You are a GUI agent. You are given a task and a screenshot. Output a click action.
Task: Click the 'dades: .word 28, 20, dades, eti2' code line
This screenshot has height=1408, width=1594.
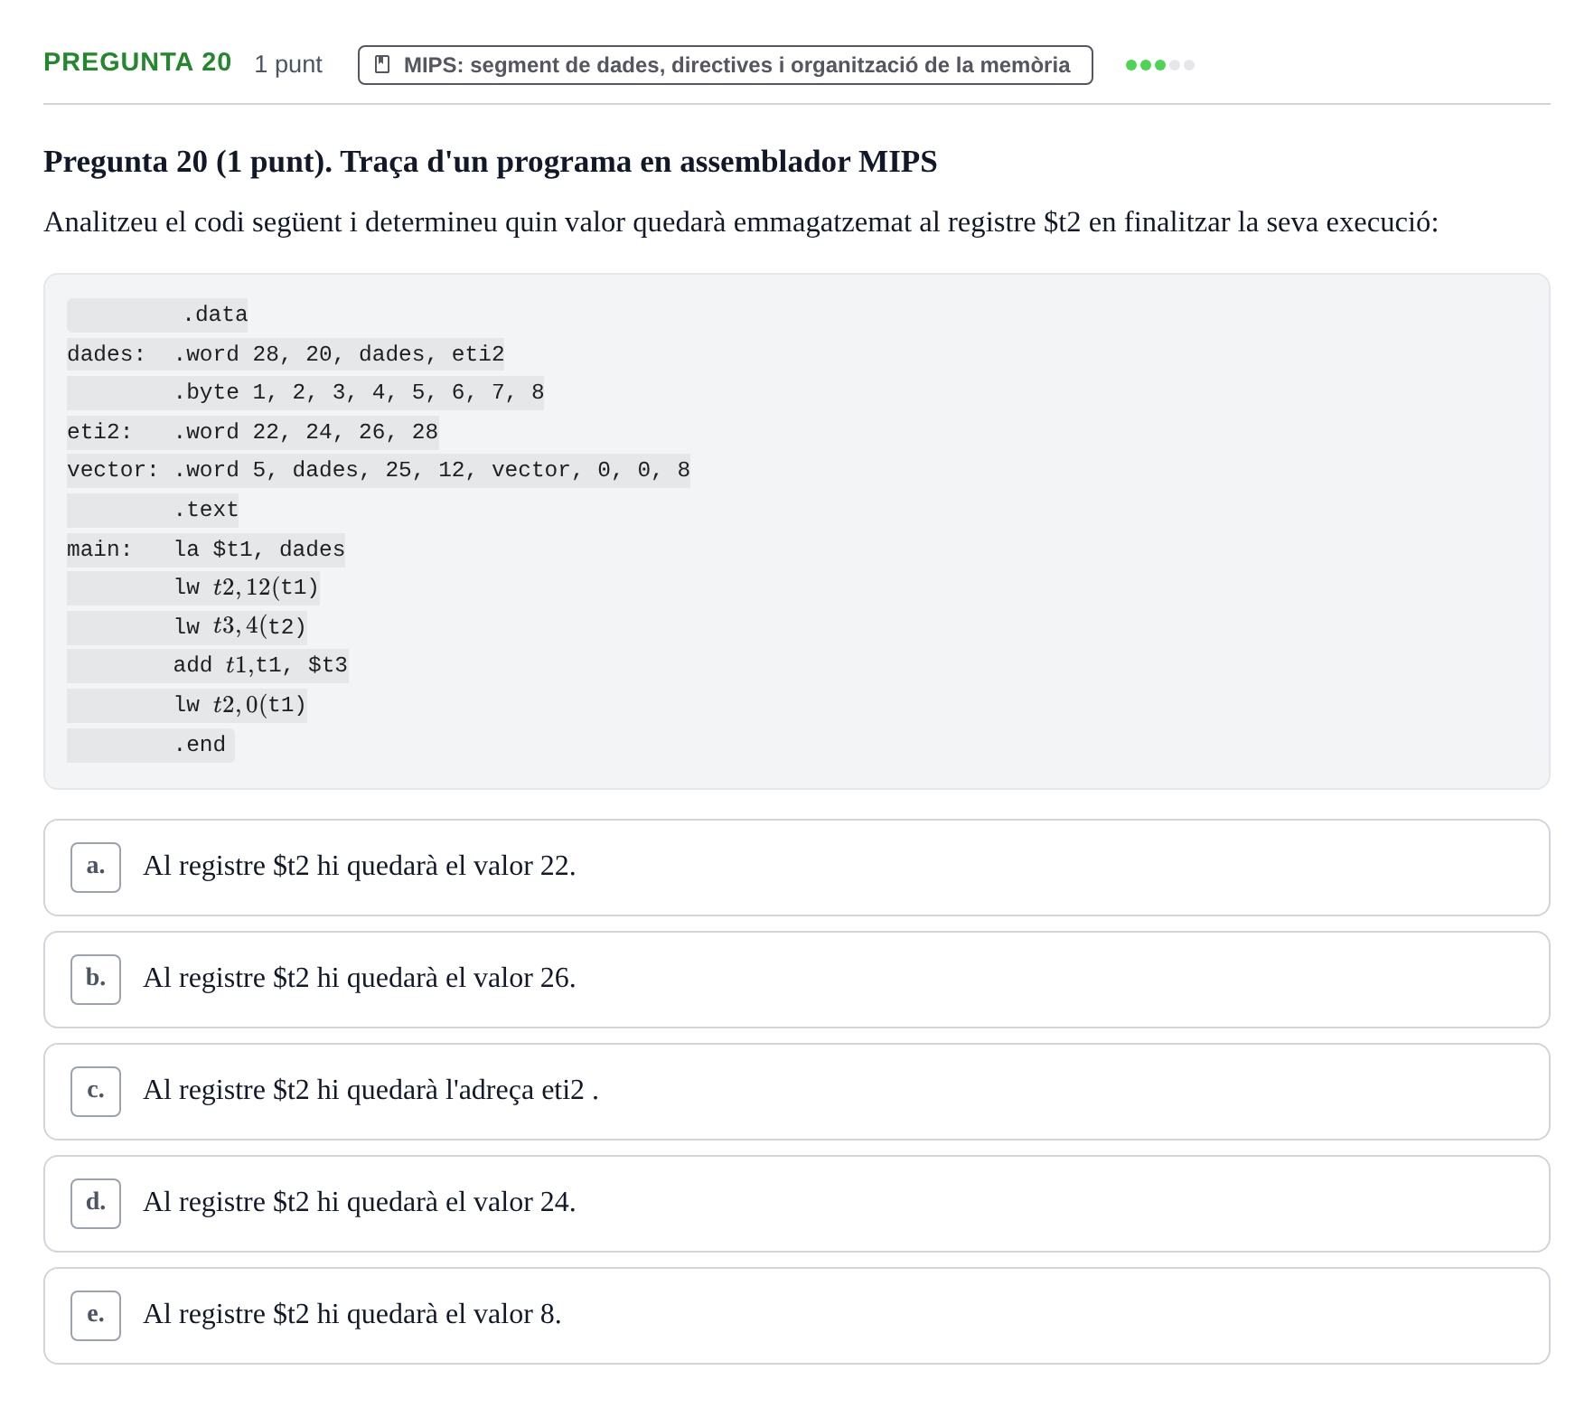286,354
